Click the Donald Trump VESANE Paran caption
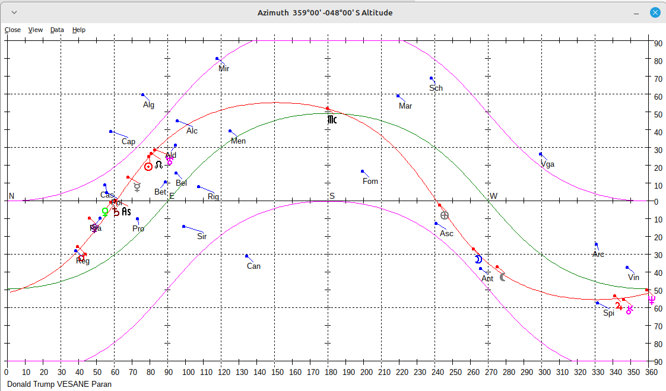666x391 pixels. [x=59, y=384]
